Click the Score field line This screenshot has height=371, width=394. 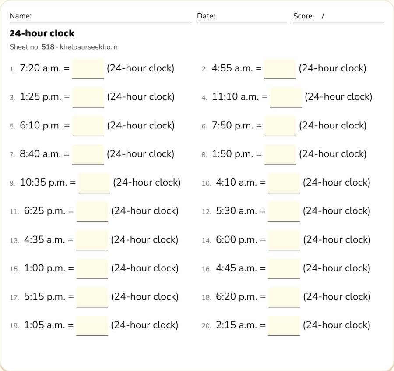coord(339,17)
